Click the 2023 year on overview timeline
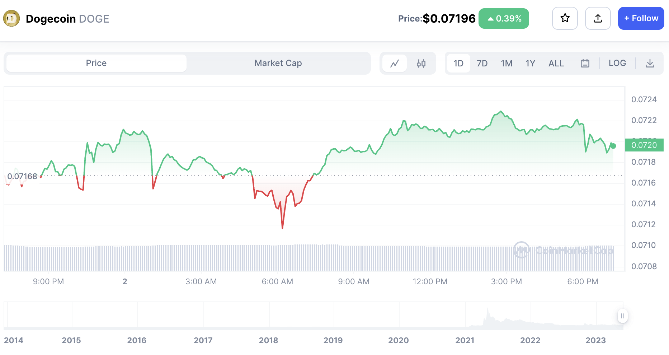669x355 pixels. click(595, 340)
